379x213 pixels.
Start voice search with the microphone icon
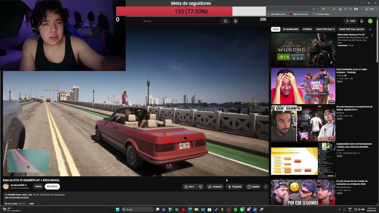[x=235, y=21]
